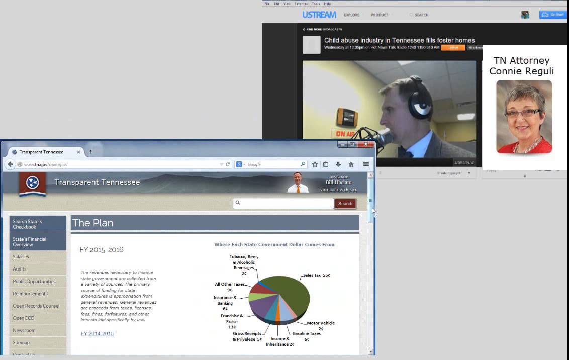Click the page scrollbar's down arrow
Screen dimensions: 569x360
(x=370, y=351)
